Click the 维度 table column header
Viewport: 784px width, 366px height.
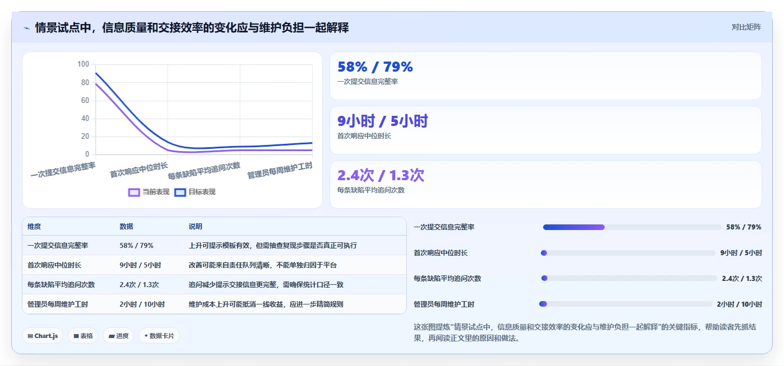tap(34, 227)
